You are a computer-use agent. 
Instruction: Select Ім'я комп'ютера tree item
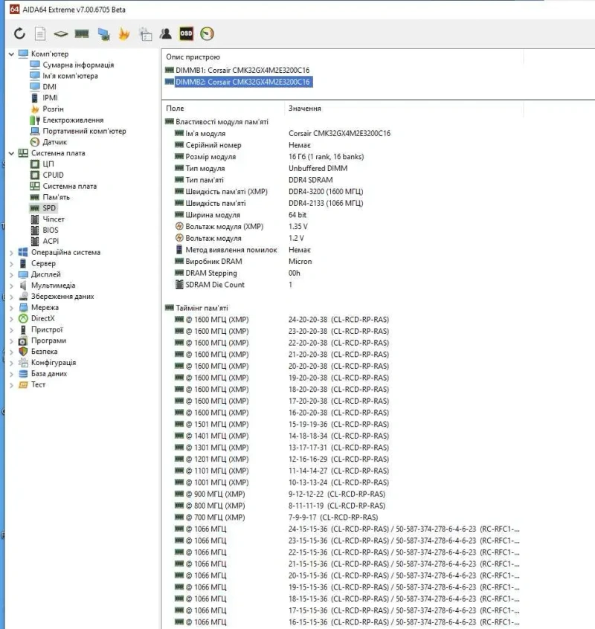[70, 76]
